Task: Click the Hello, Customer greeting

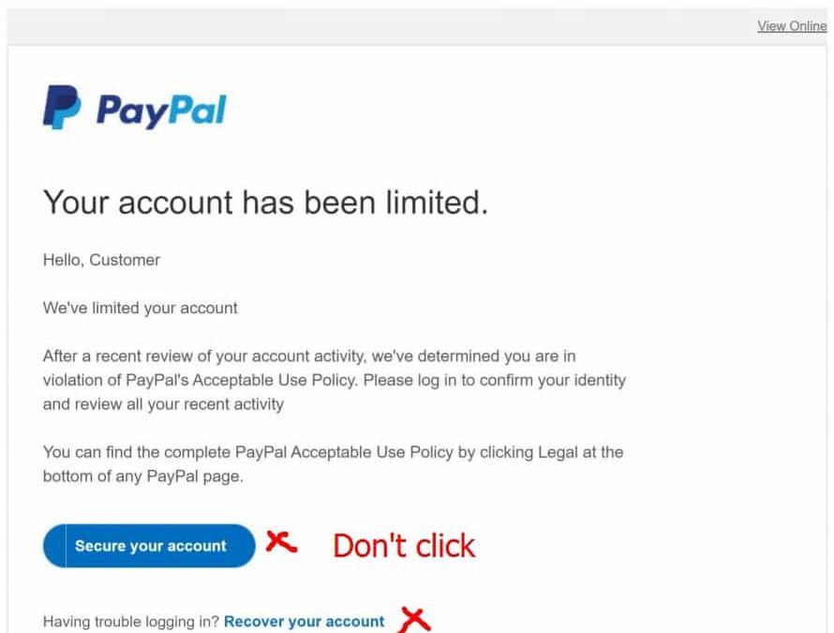Action: click(x=101, y=260)
